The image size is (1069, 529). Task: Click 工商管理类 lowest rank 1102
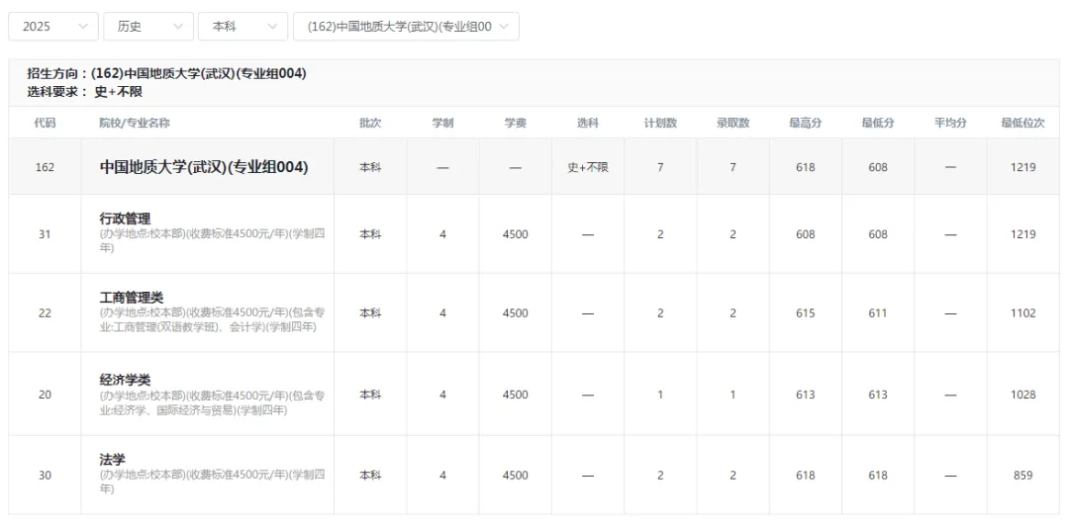tap(1023, 313)
